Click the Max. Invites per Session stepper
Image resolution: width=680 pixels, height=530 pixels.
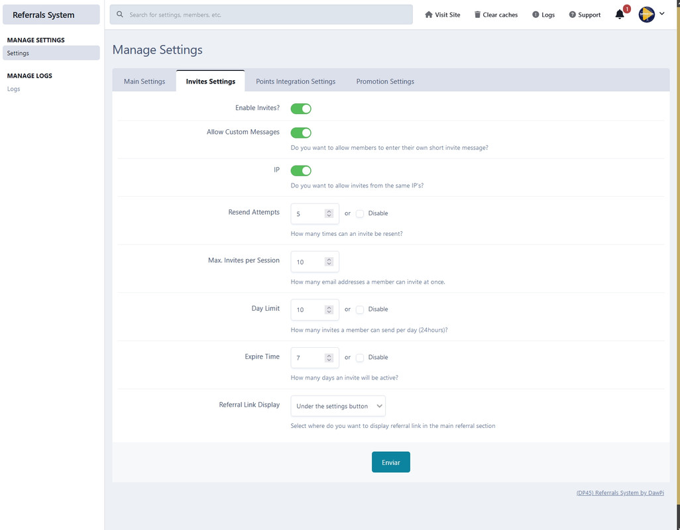329,262
